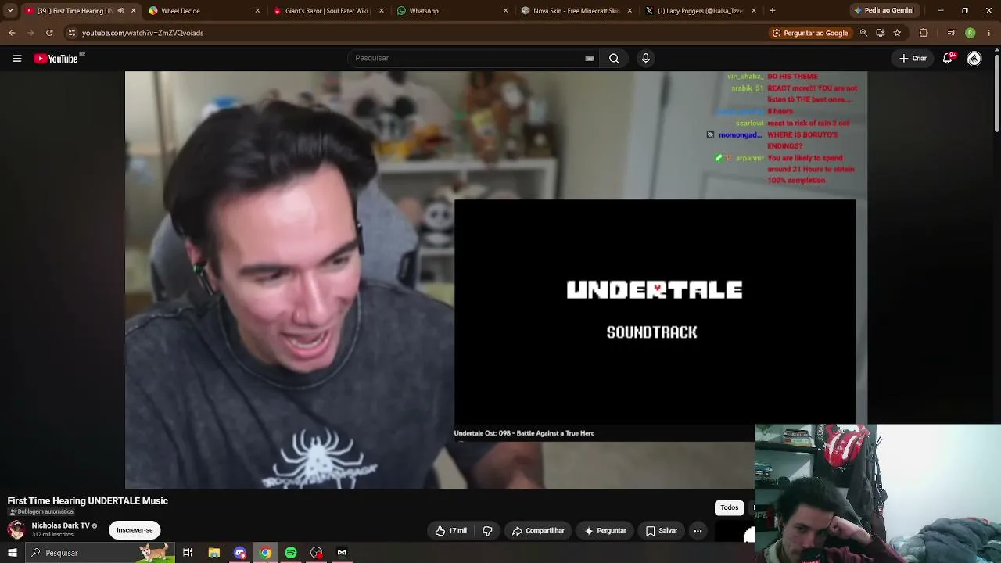Click the YouTube search magnifier button
The width and height of the screenshot is (1001, 563).
pyautogui.click(x=614, y=58)
